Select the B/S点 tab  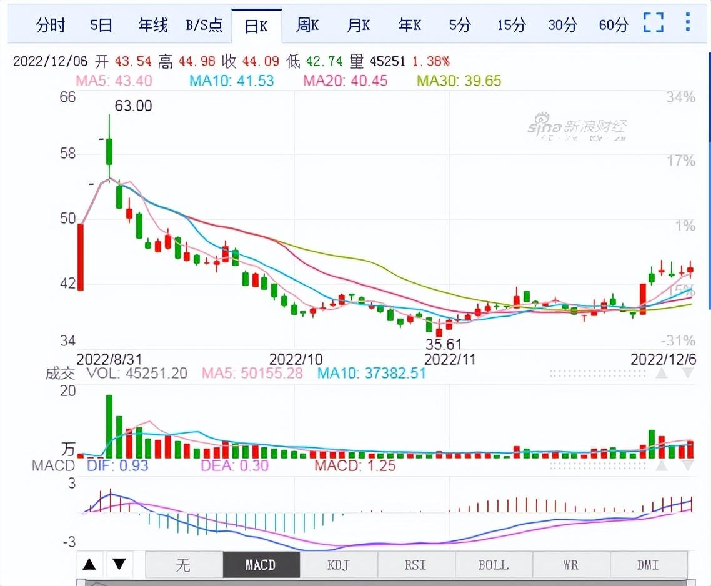pyautogui.click(x=204, y=25)
